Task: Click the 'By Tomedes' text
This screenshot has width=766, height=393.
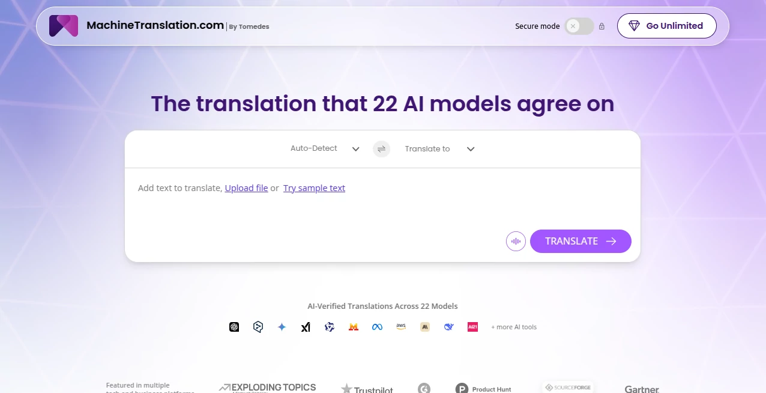Action: pos(249,26)
